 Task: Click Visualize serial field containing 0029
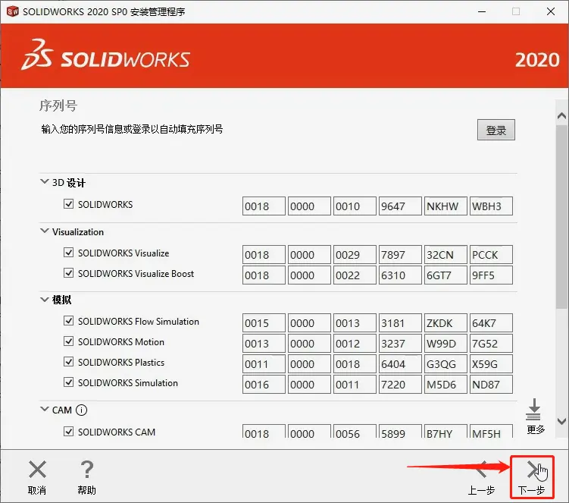pos(355,254)
